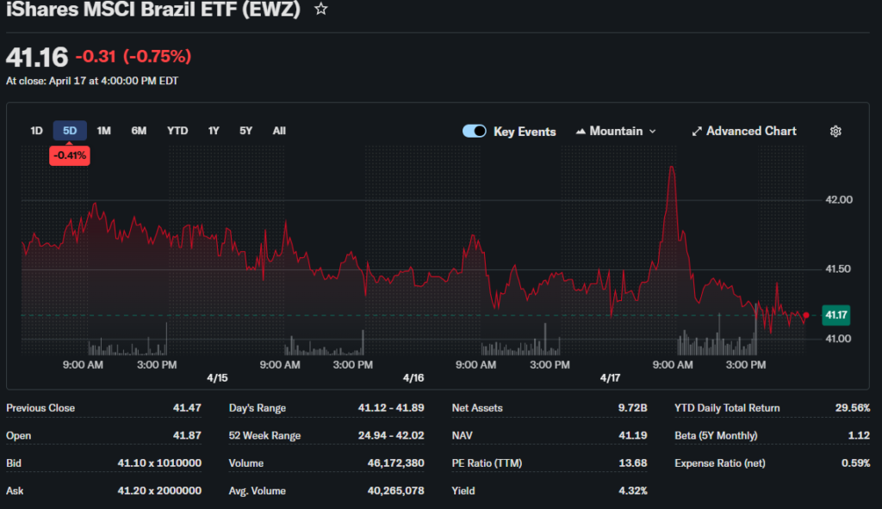Click the 4/16 date label on axis
Viewport: 882px width, 509px height.
tap(413, 378)
